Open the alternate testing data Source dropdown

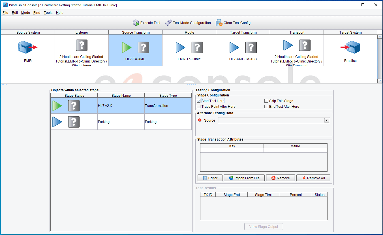pyautogui.click(x=327, y=120)
